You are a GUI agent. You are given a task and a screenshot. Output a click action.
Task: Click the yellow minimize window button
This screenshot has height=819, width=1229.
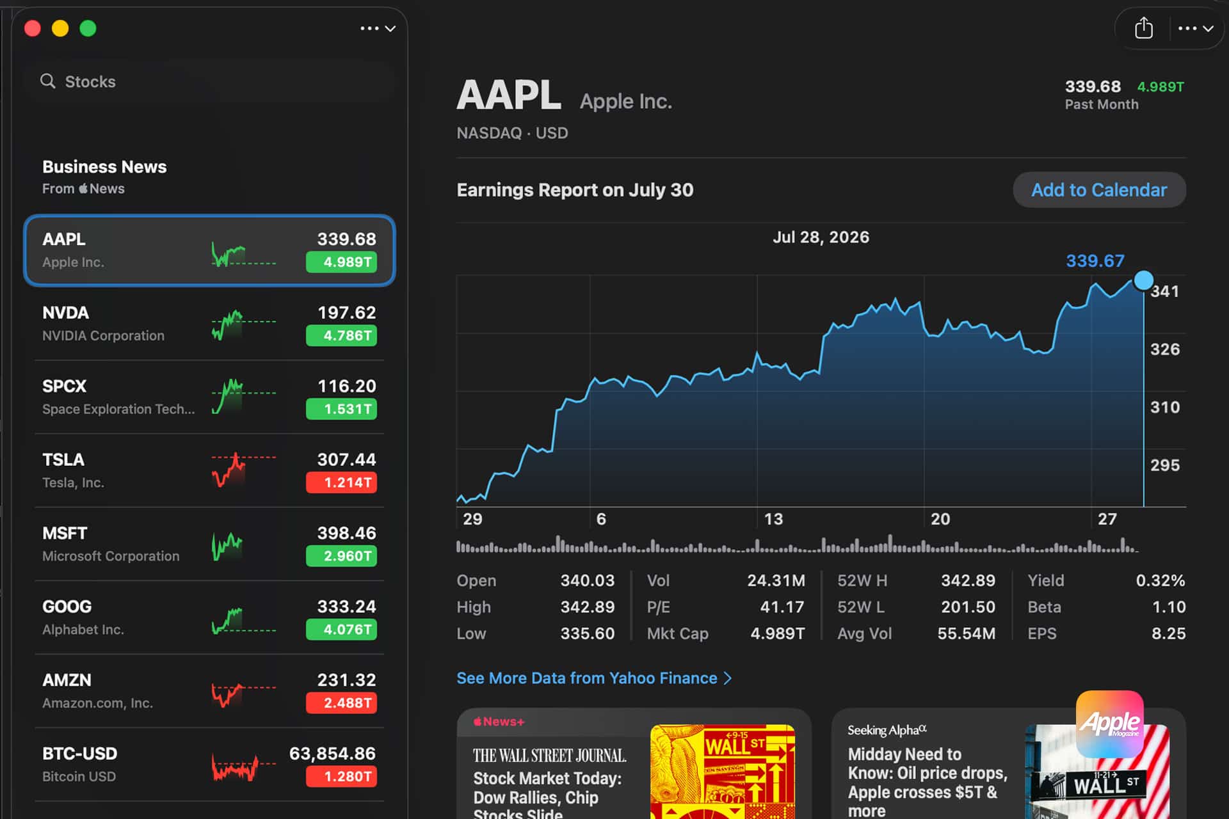coord(60,28)
